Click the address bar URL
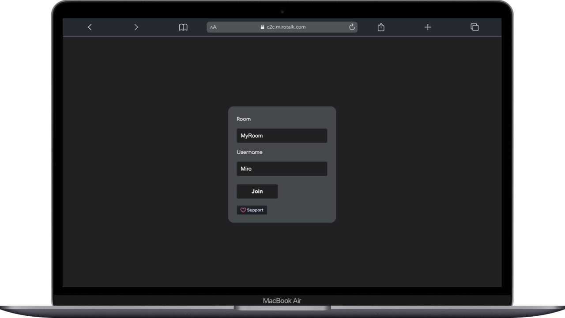565x318 pixels. click(286, 27)
